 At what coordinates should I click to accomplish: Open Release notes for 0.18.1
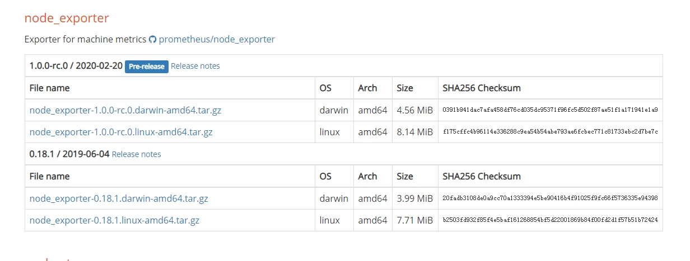pyautogui.click(x=136, y=154)
